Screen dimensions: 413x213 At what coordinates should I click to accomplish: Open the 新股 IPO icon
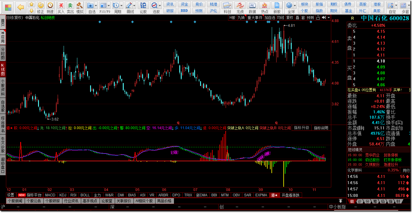277,5
